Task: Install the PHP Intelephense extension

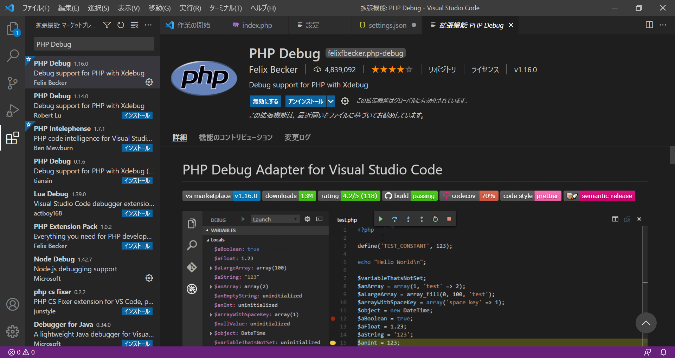Action: click(137, 148)
